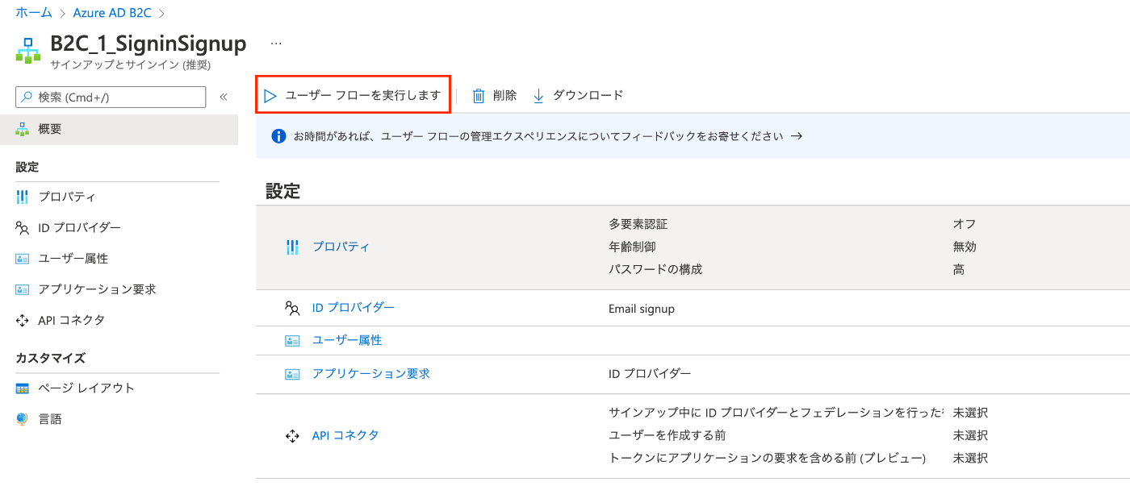Click the magnifier icon in the search box
Screen dimensions: 1130x486
27,98
